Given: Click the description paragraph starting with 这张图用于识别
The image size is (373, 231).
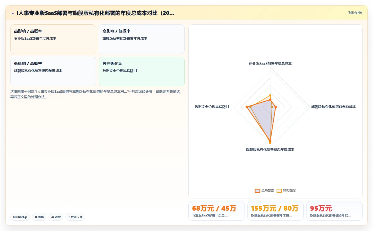Looking at the screenshot, I should click(96, 94).
